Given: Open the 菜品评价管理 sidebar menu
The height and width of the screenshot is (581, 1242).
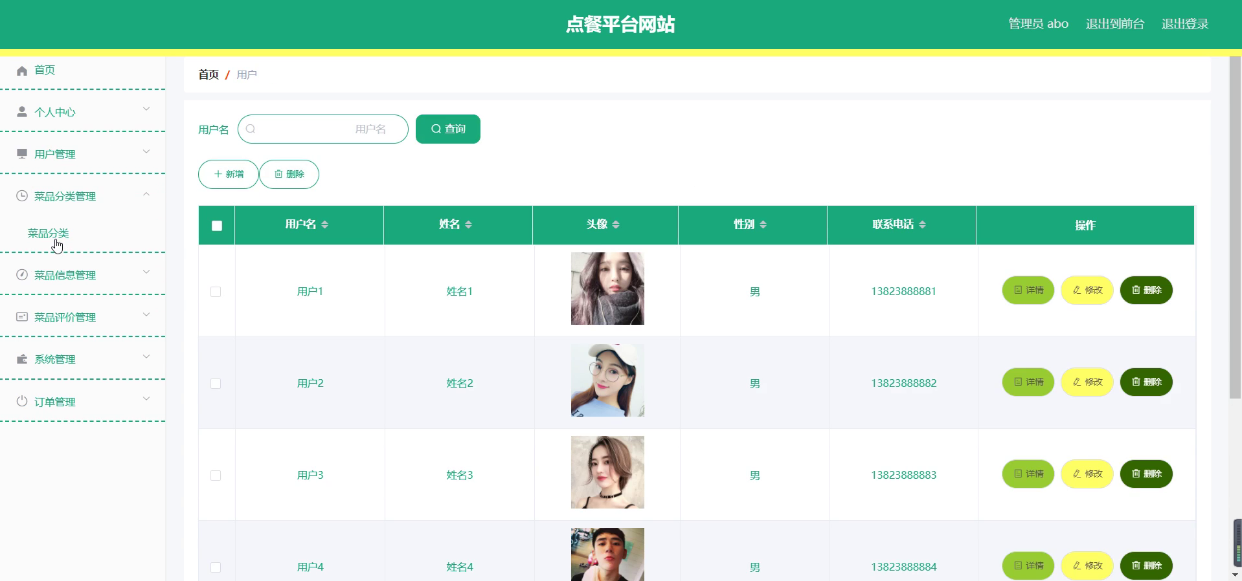Looking at the screenshot, I should coord(83,317).
